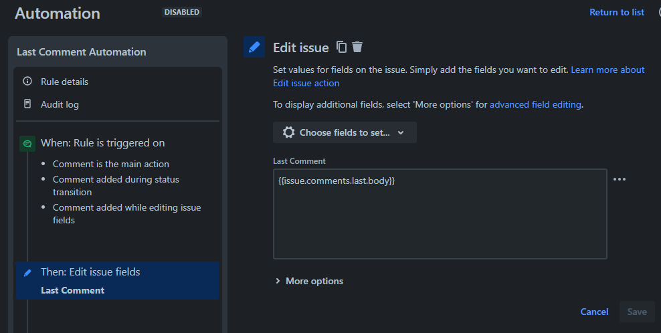The height and width of the screenshot is (333, 661).
Task: Click the green comment trigger icon
Action: click(x=27, y=144)
